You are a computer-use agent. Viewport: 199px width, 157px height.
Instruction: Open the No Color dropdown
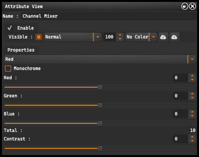click(141, 37)
